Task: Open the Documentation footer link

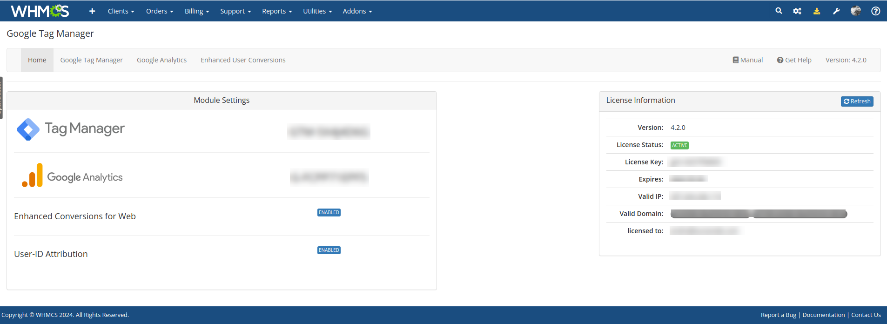Action: 824,315
